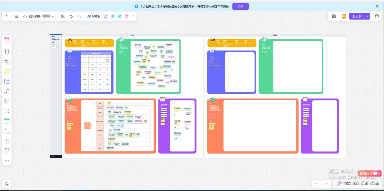This screenshot has height=191, width=384.
Task: Open the tag label icon
Action: pyautogui.click(x=71, y=16)
